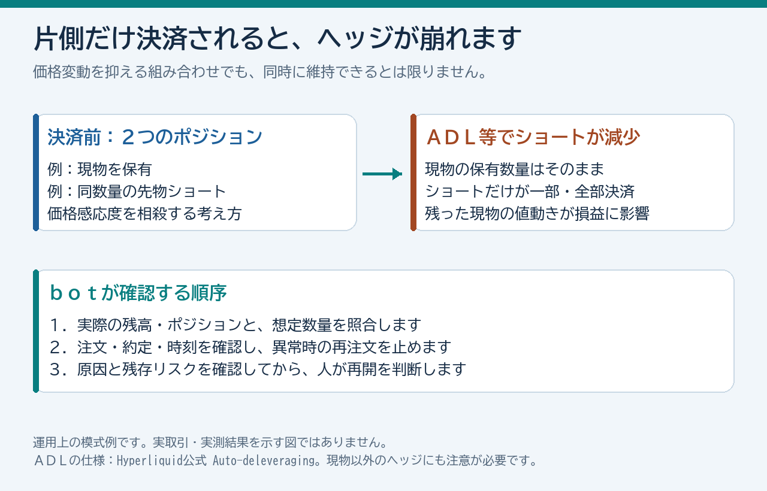Select the line 残った現物の値動きが損益に影響

(x=537, y=214)
